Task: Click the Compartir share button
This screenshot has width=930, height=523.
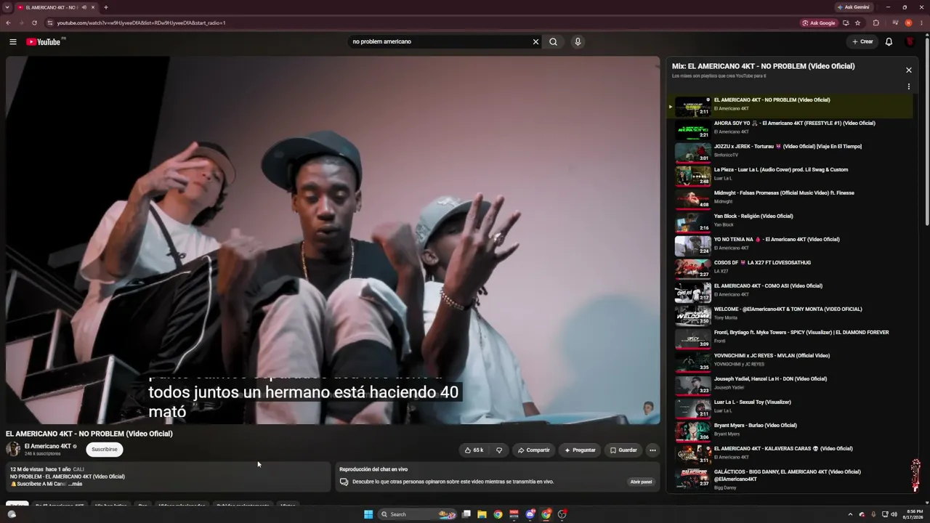Action: pos(533,450)
